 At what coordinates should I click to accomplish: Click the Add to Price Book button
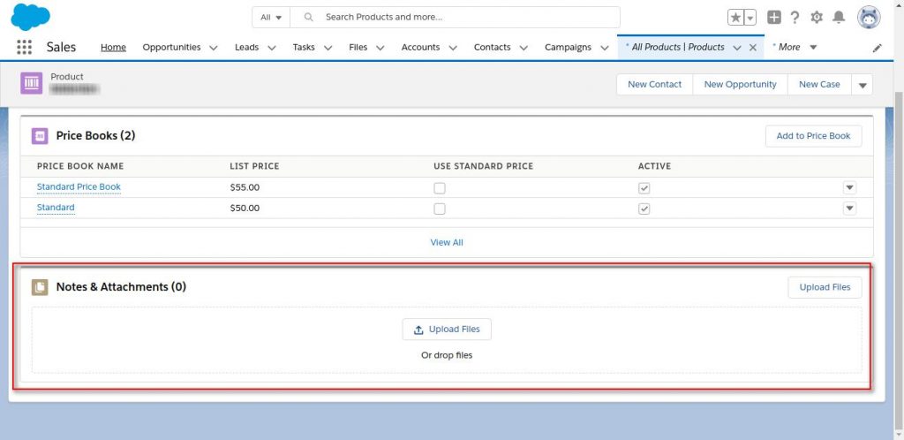tap(813, 136)
